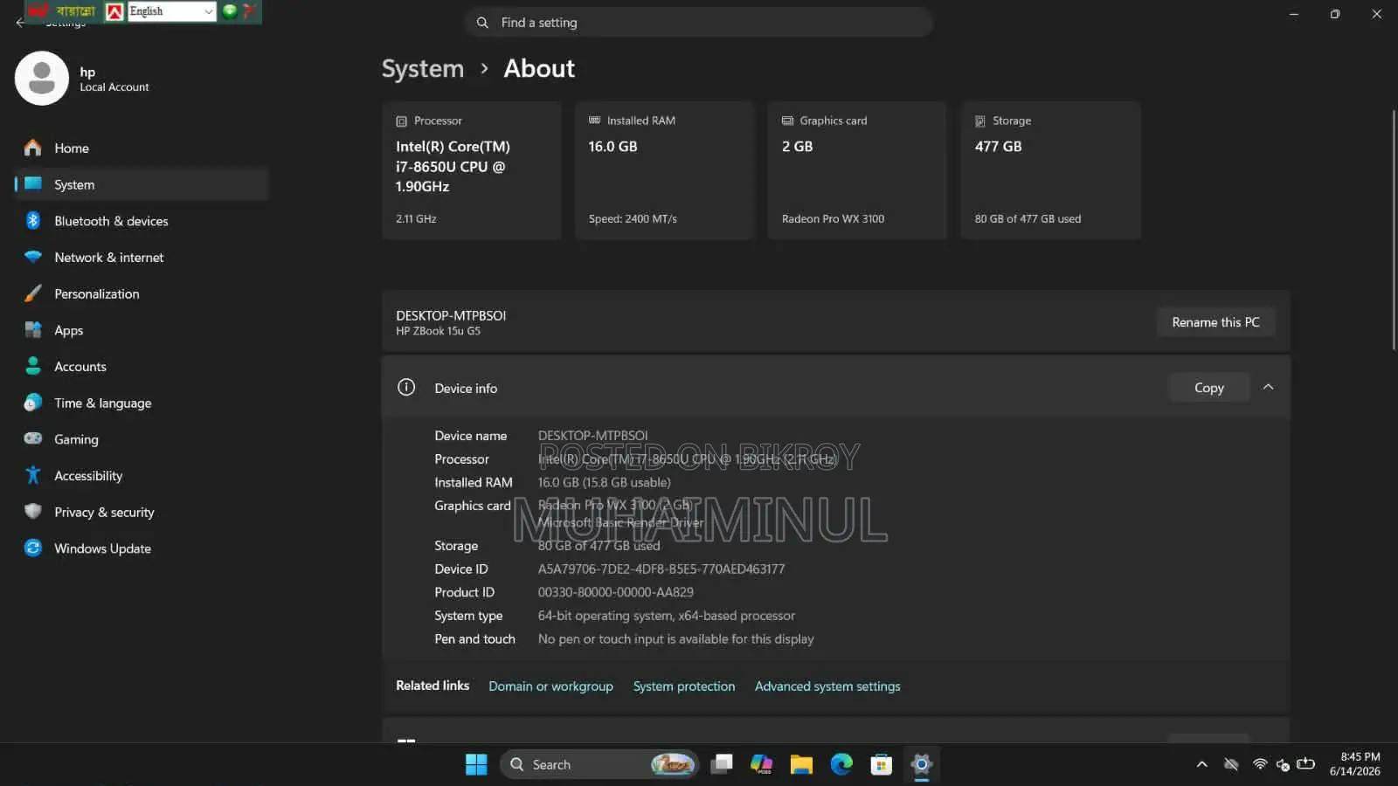Open Gaming settings
Image resolution: width=1398 pixels, height=786 pixels.
point(142,439)
